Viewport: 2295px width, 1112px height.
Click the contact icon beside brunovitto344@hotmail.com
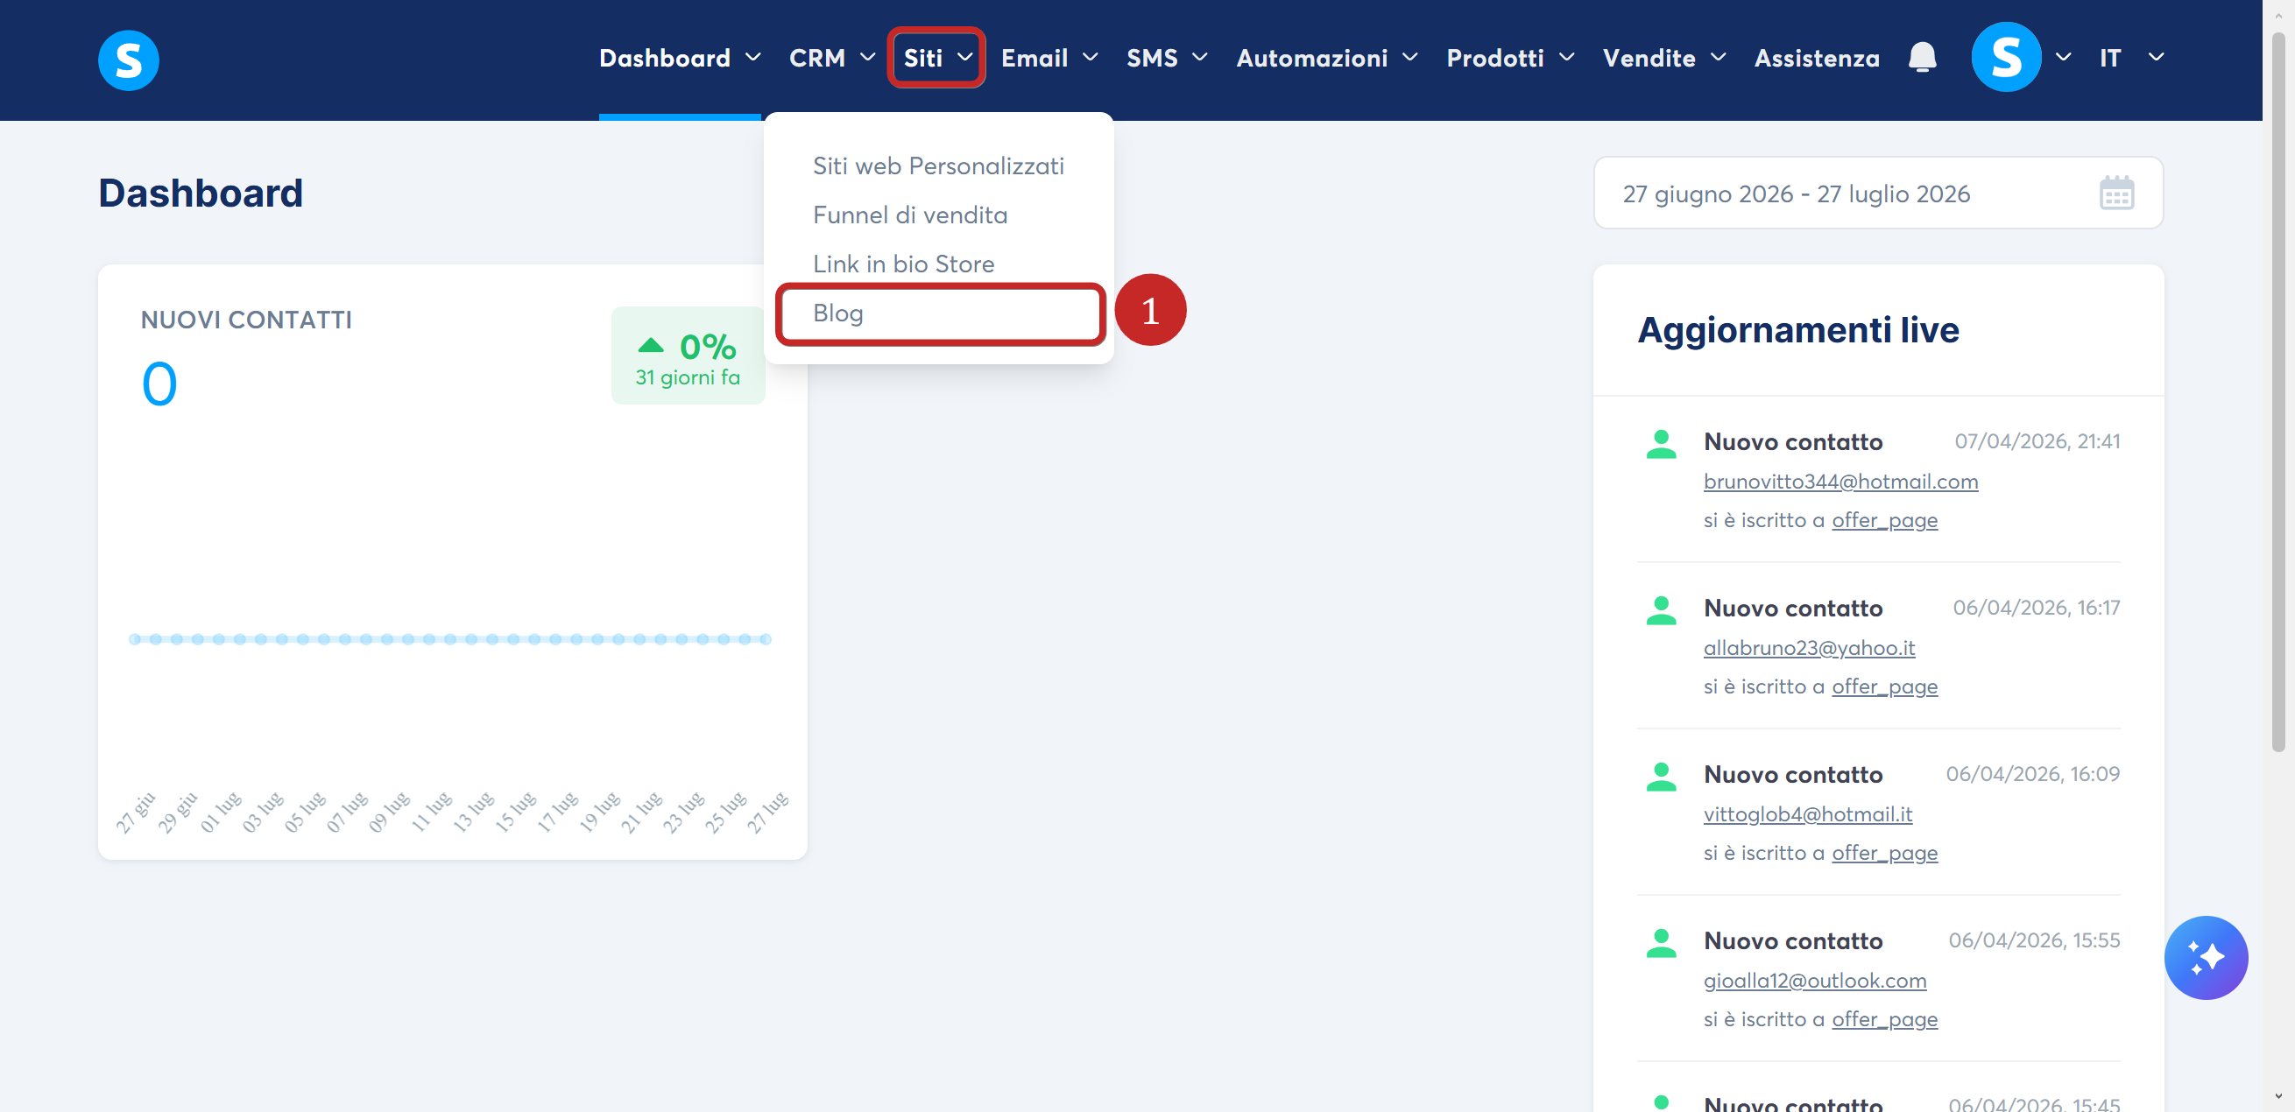tap(1661, 443)
